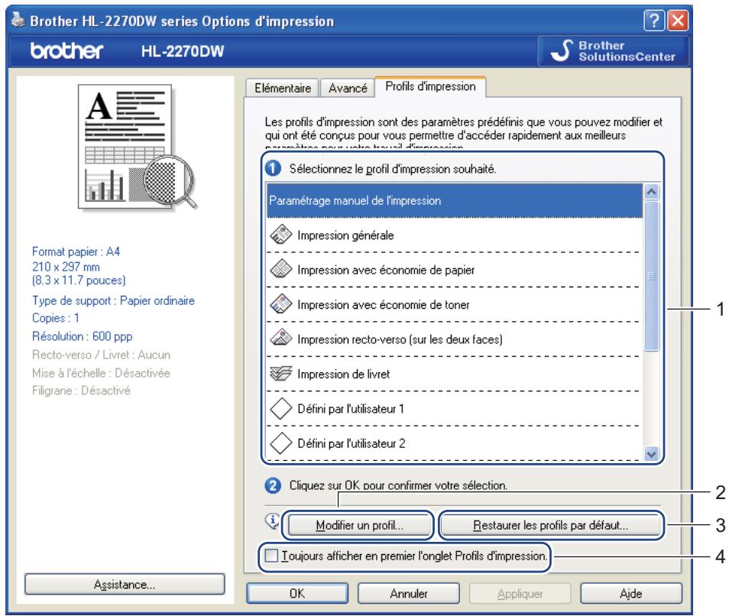Open the Aide button
Screen dimensions: 729x616
631,594
